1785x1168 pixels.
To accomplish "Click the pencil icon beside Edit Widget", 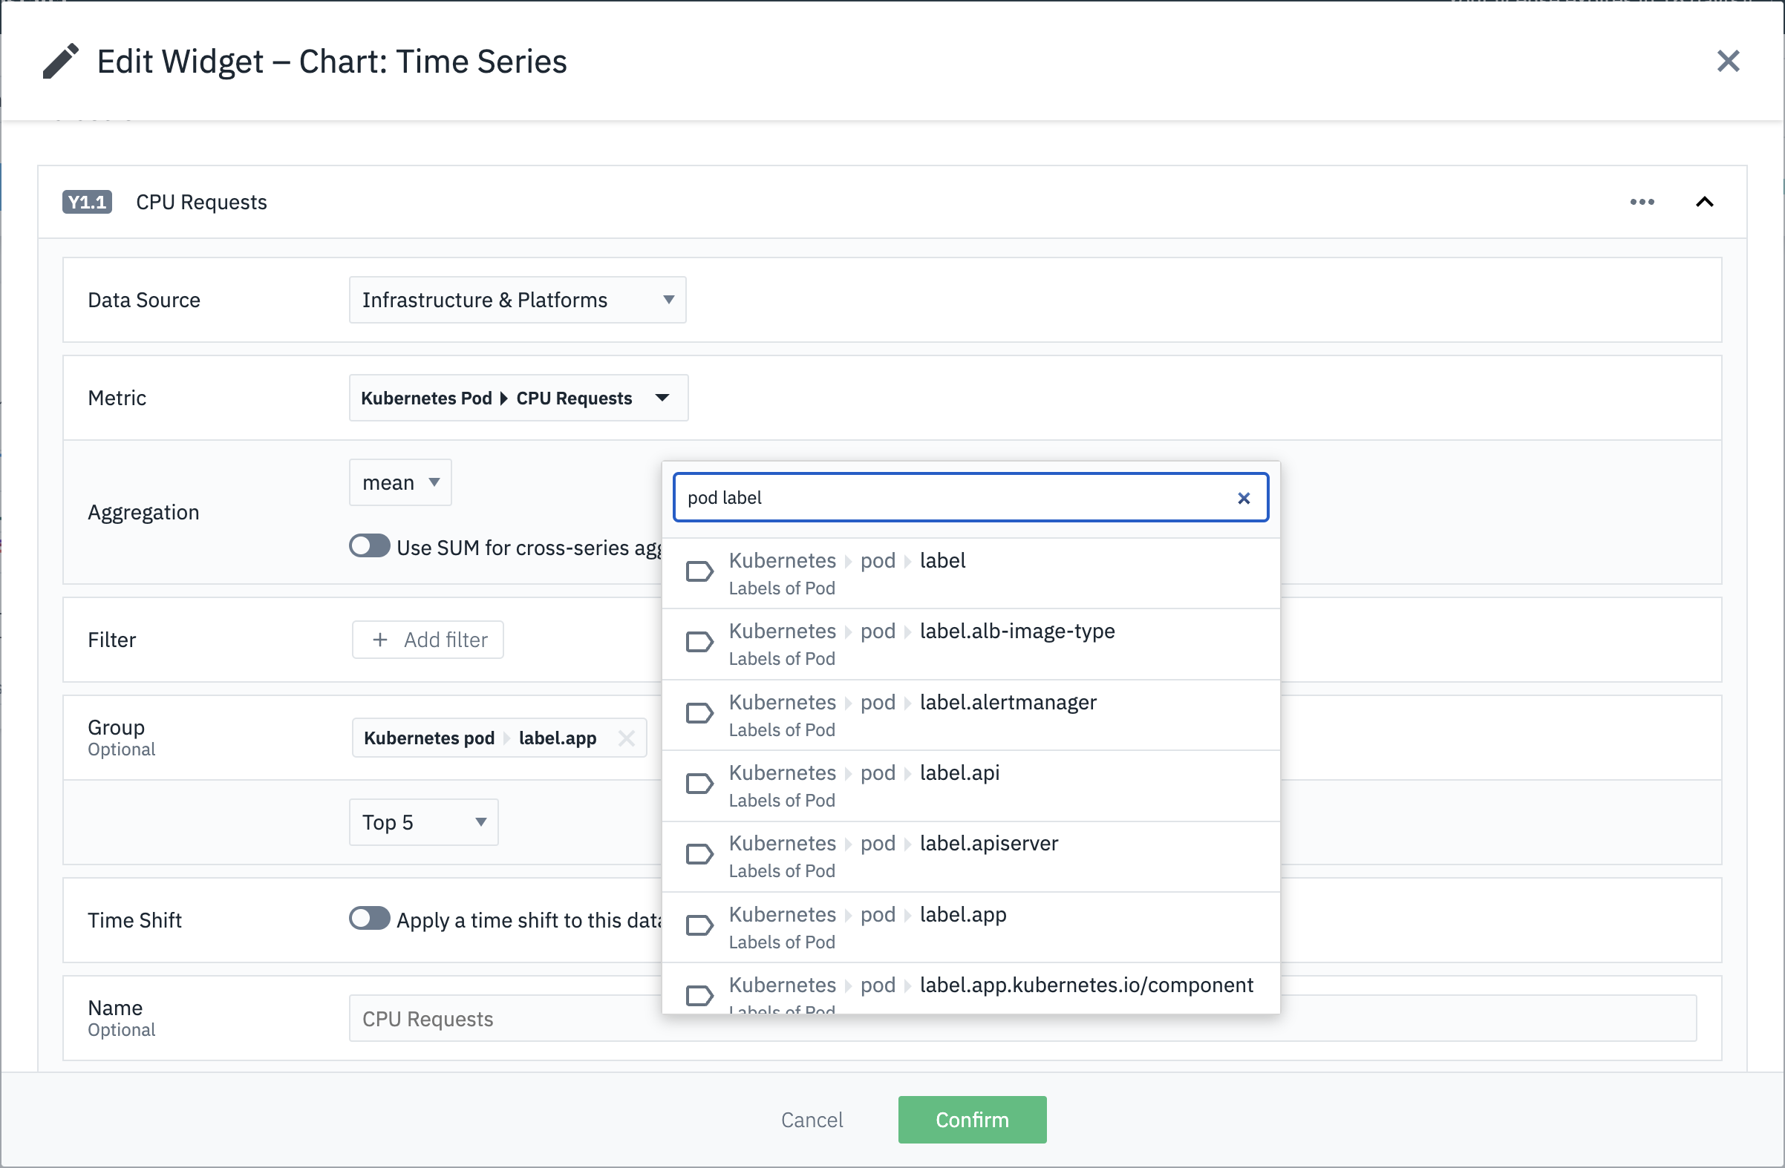I will [60, 62].
